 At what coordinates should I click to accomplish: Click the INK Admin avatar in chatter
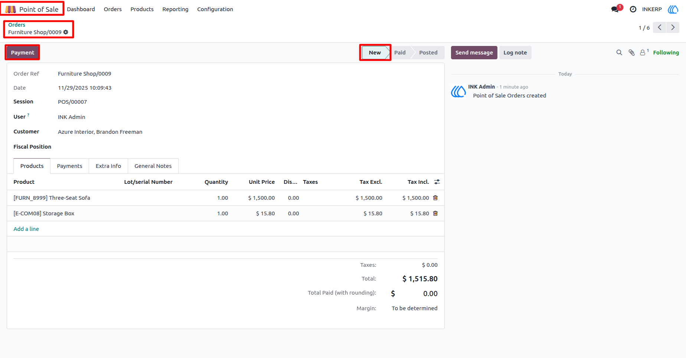[458, 91]
